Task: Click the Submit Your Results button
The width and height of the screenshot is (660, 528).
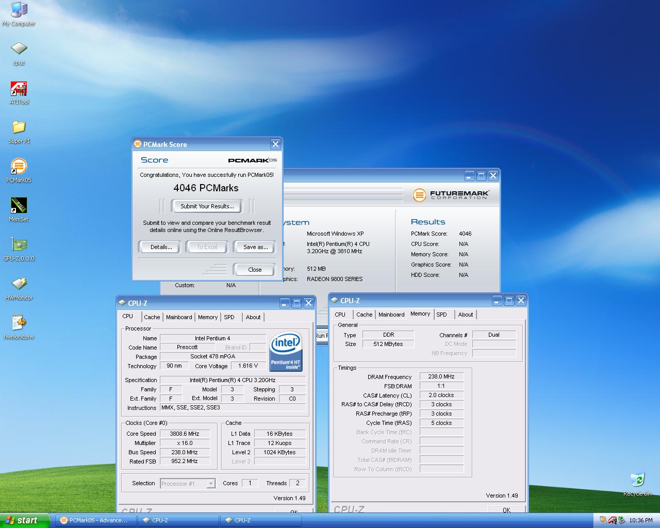Action: click(207, 206)
